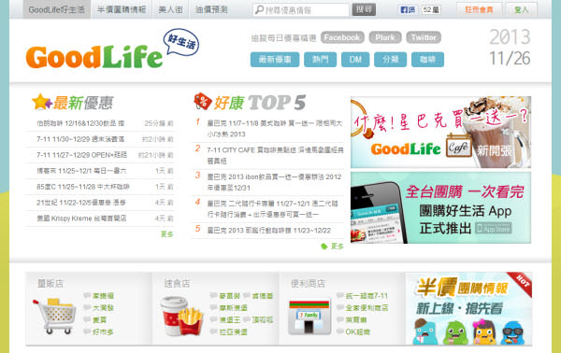Select the 分類 blue button
561x353 pixels.
390,60
